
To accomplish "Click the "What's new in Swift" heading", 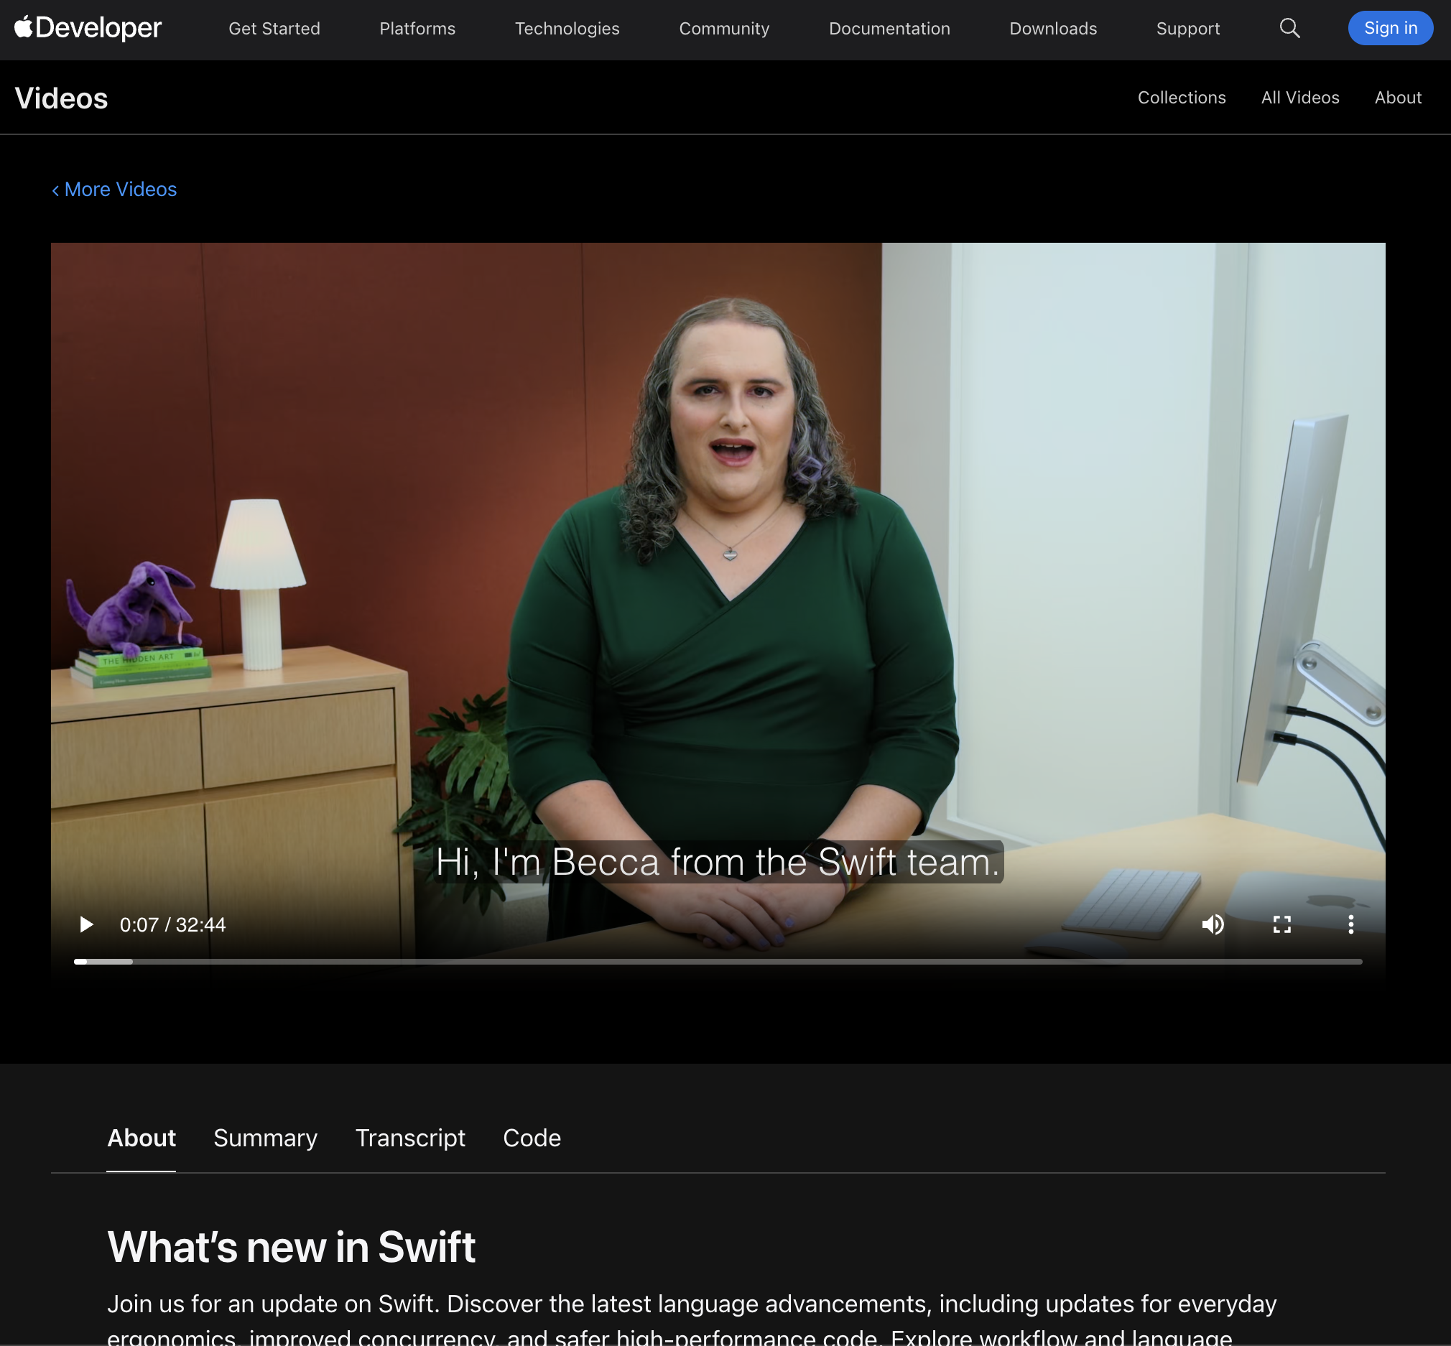I will click(292, 1247).
